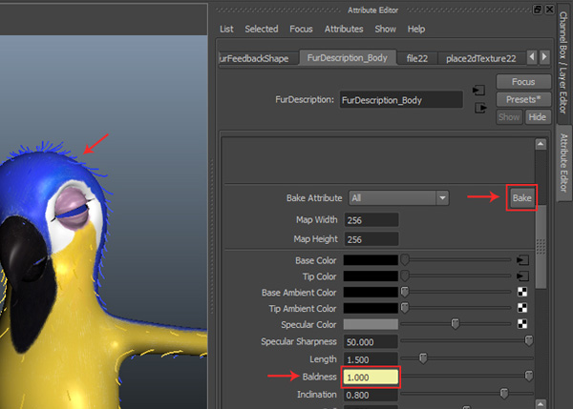Click the Specular Sharpness value field

point(371,342)
